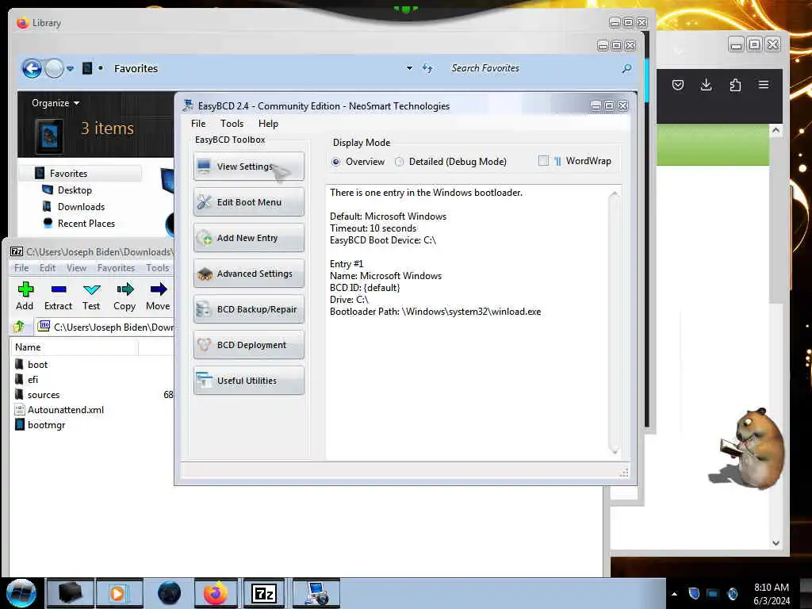Viewport: 812px width, 609px height.
Task: Select the efi folder in 7-Zip
Action: [x=33, y=380]
